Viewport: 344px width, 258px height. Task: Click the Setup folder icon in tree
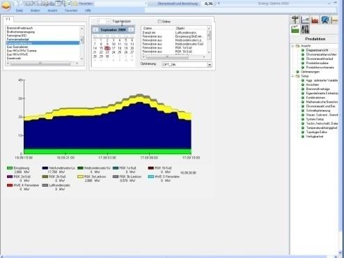[x=297, y=76]
